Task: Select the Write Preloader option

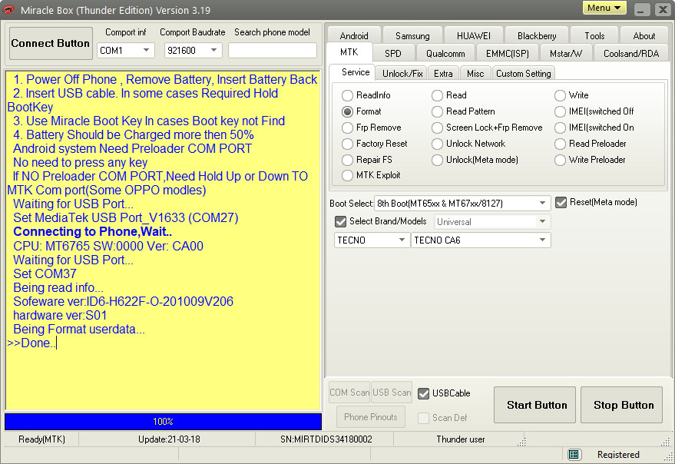Action: 591,160
